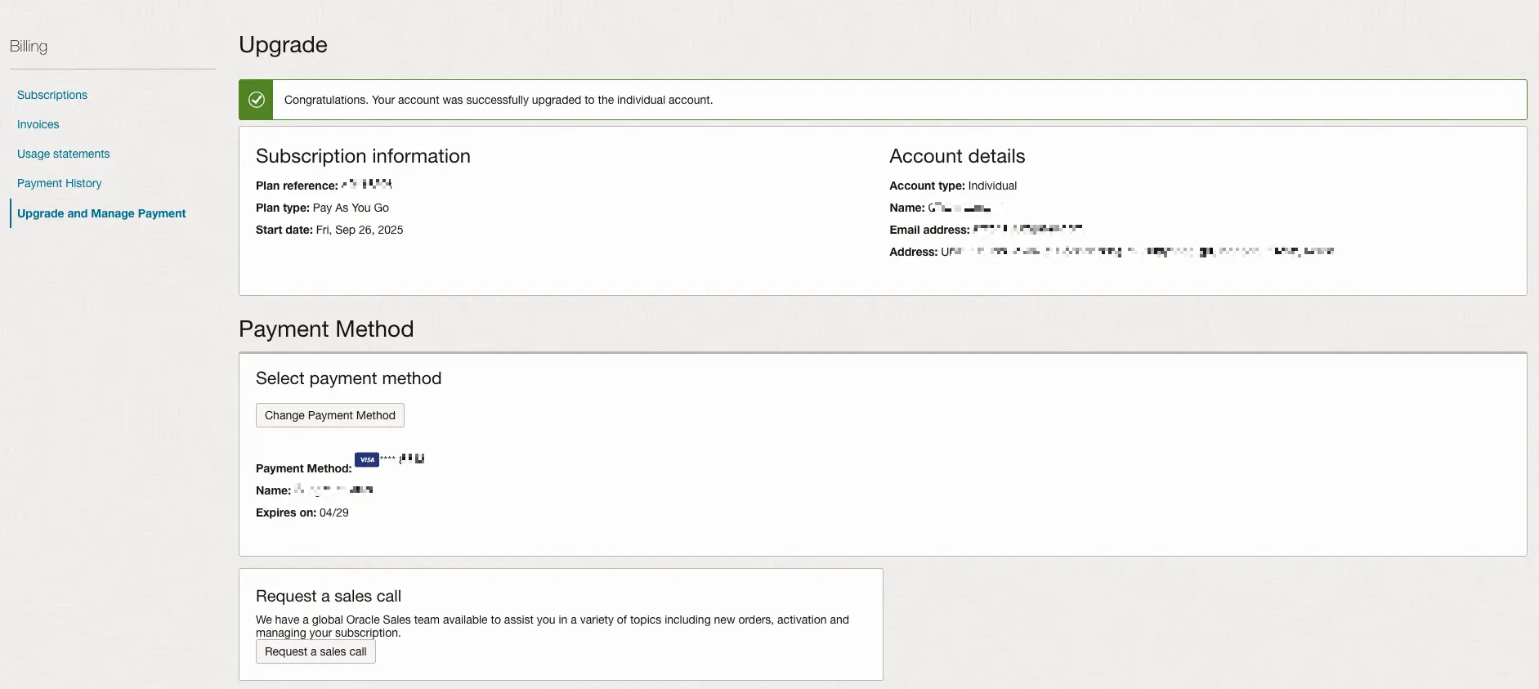Click the green success checkmark icon
Viewport: 1539px width, 689px height.
coord(256,100)
